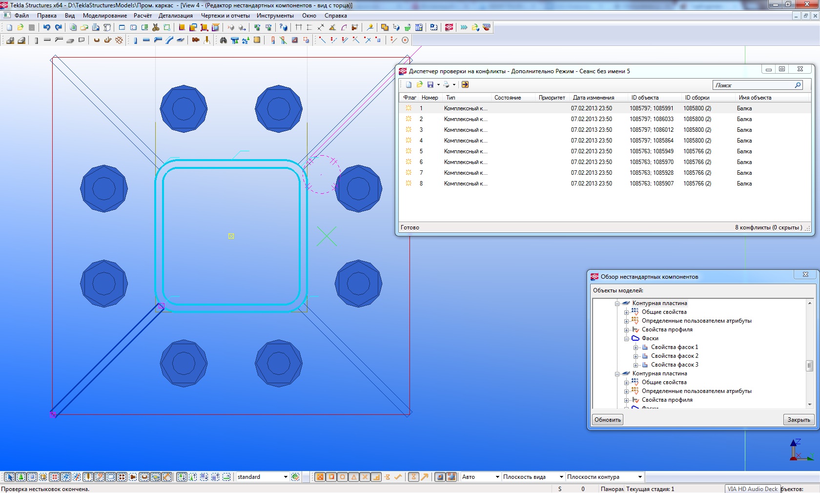
Task: Open the Чертежи и отчеты menu
Action: click(x=225, y=16)
